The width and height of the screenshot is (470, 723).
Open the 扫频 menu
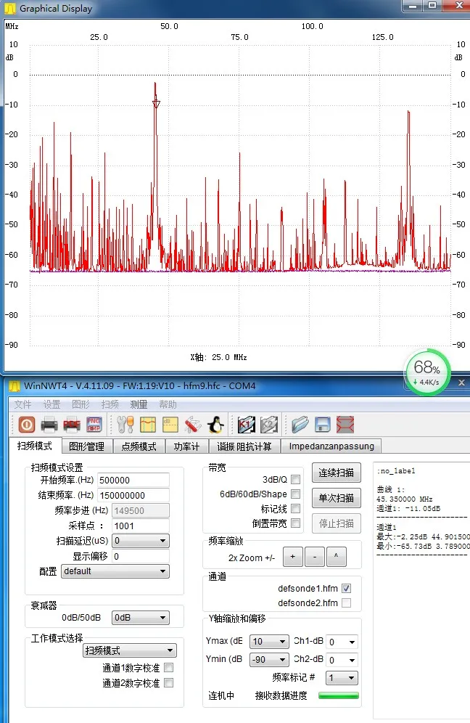pyautogui.click(x=110, y=404)
